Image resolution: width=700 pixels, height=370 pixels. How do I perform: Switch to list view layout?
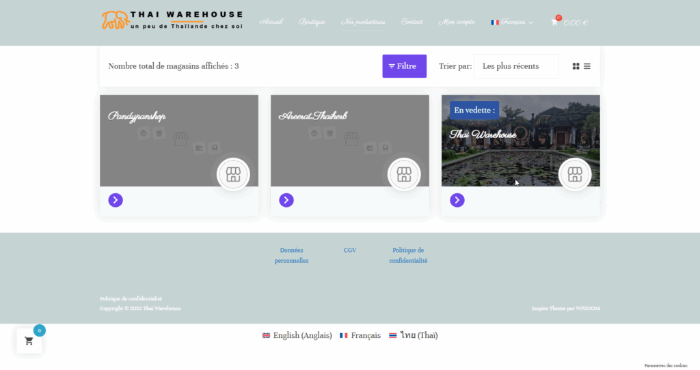coord(587,66)
